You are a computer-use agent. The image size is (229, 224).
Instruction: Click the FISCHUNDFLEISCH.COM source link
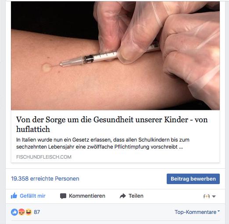point(44,157)
